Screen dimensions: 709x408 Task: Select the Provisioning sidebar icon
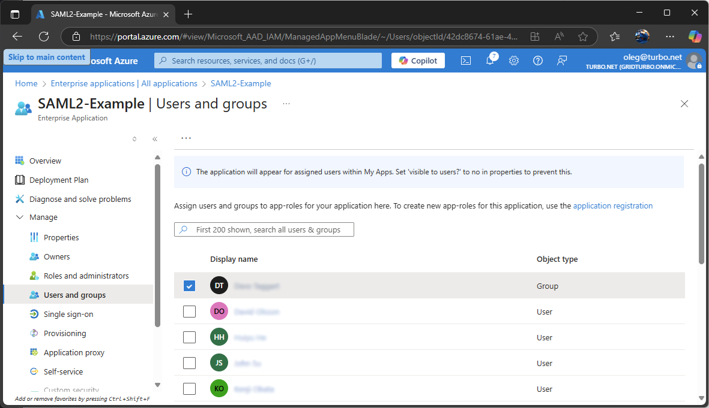[x=35, y=333]
